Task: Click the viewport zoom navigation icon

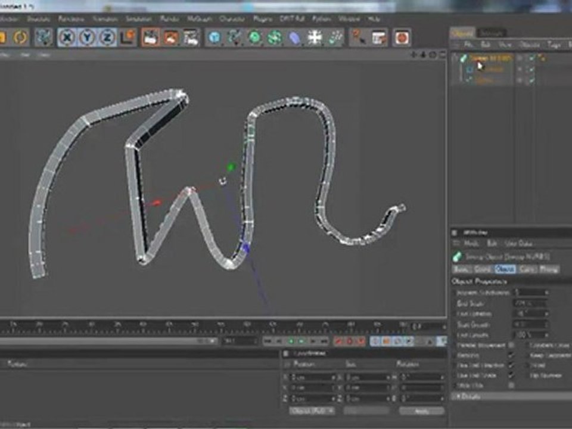Action: (423, 55)
